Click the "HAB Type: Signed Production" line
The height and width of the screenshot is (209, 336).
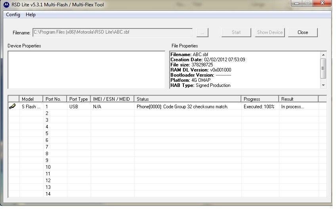200,85
